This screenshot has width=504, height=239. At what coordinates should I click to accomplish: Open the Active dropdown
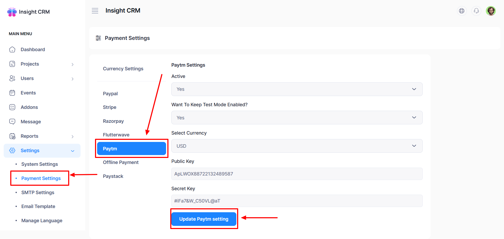297,89
